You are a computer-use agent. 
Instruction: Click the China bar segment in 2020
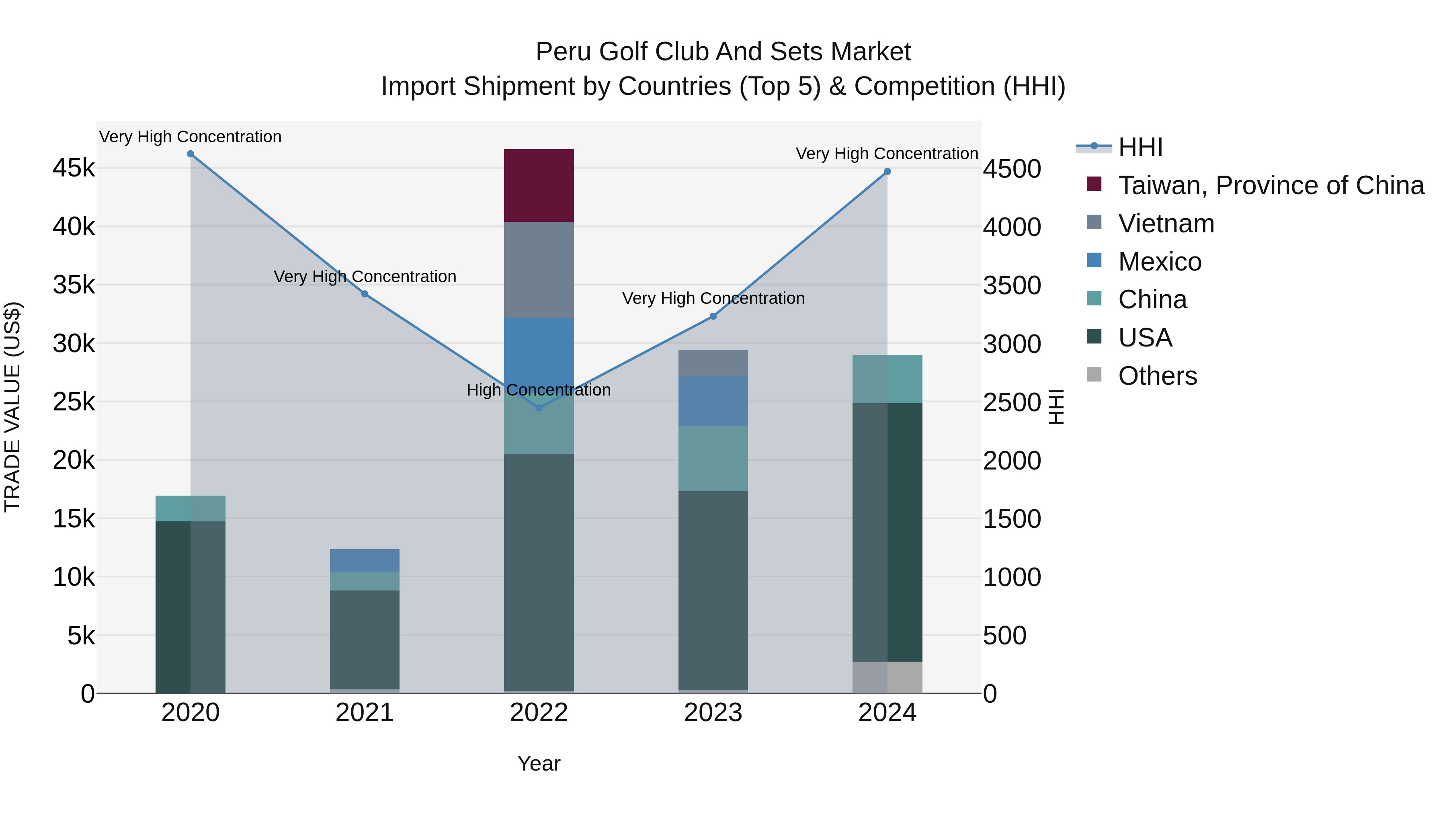[191, 508]
